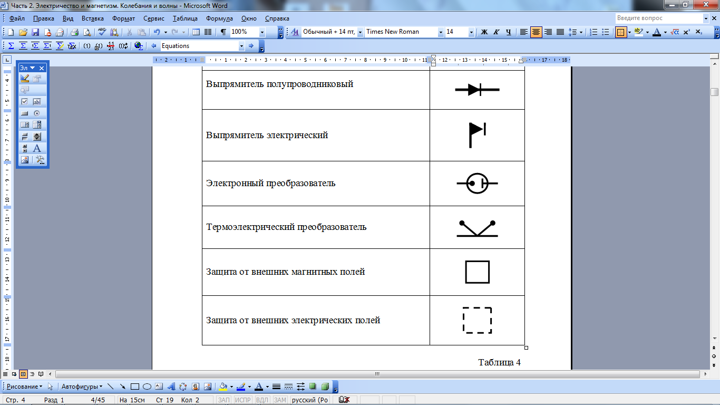Viewport: 720px width, 405px height.
Task: Open the font size 14 dropdown
Action: [471, 32]
